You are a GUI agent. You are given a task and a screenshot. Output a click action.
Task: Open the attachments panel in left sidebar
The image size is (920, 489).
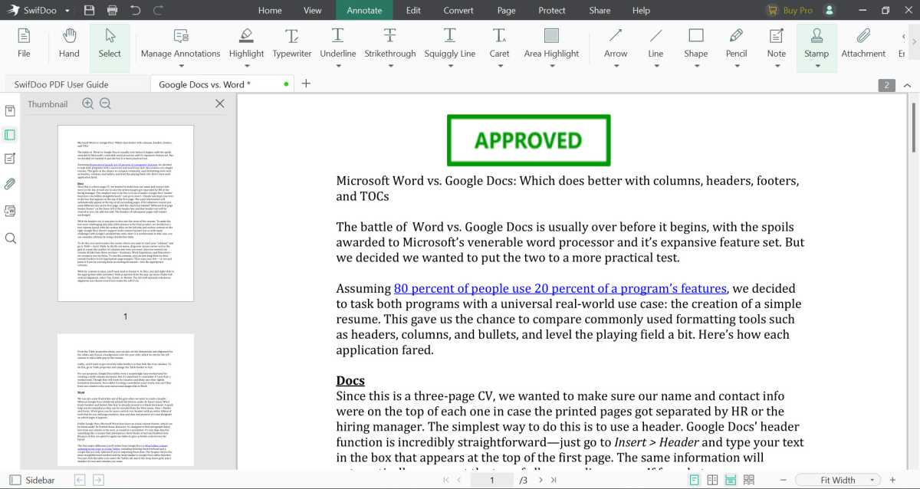(x=11, y=183)
